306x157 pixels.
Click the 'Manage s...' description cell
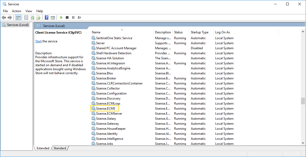point(163,38)
